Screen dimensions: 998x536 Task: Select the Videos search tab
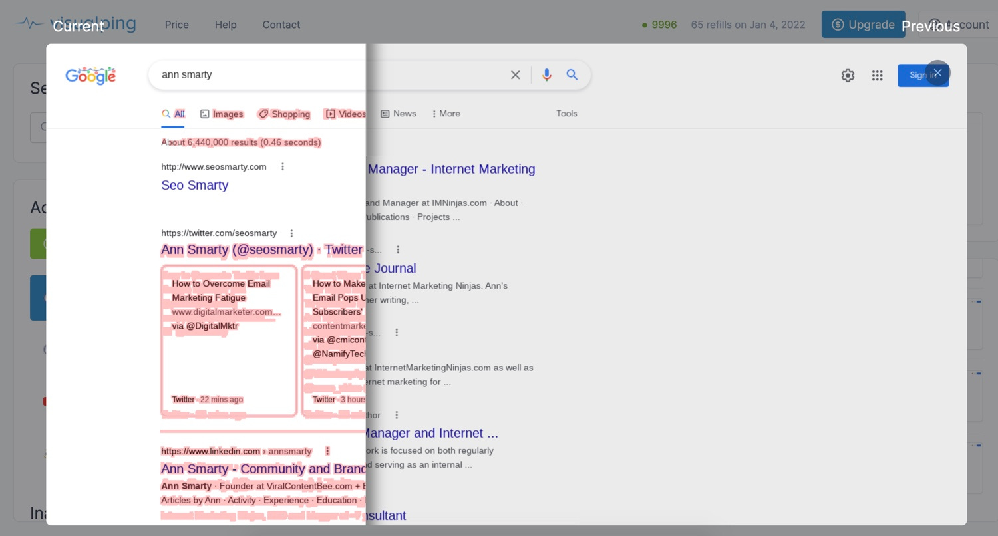pyautogui.click(x=345, y=114)
